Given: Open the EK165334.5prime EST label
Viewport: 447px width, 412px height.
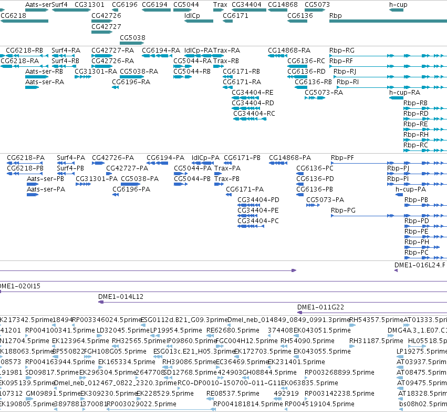Looking at the screenshot, I should (x=127, y=363).
